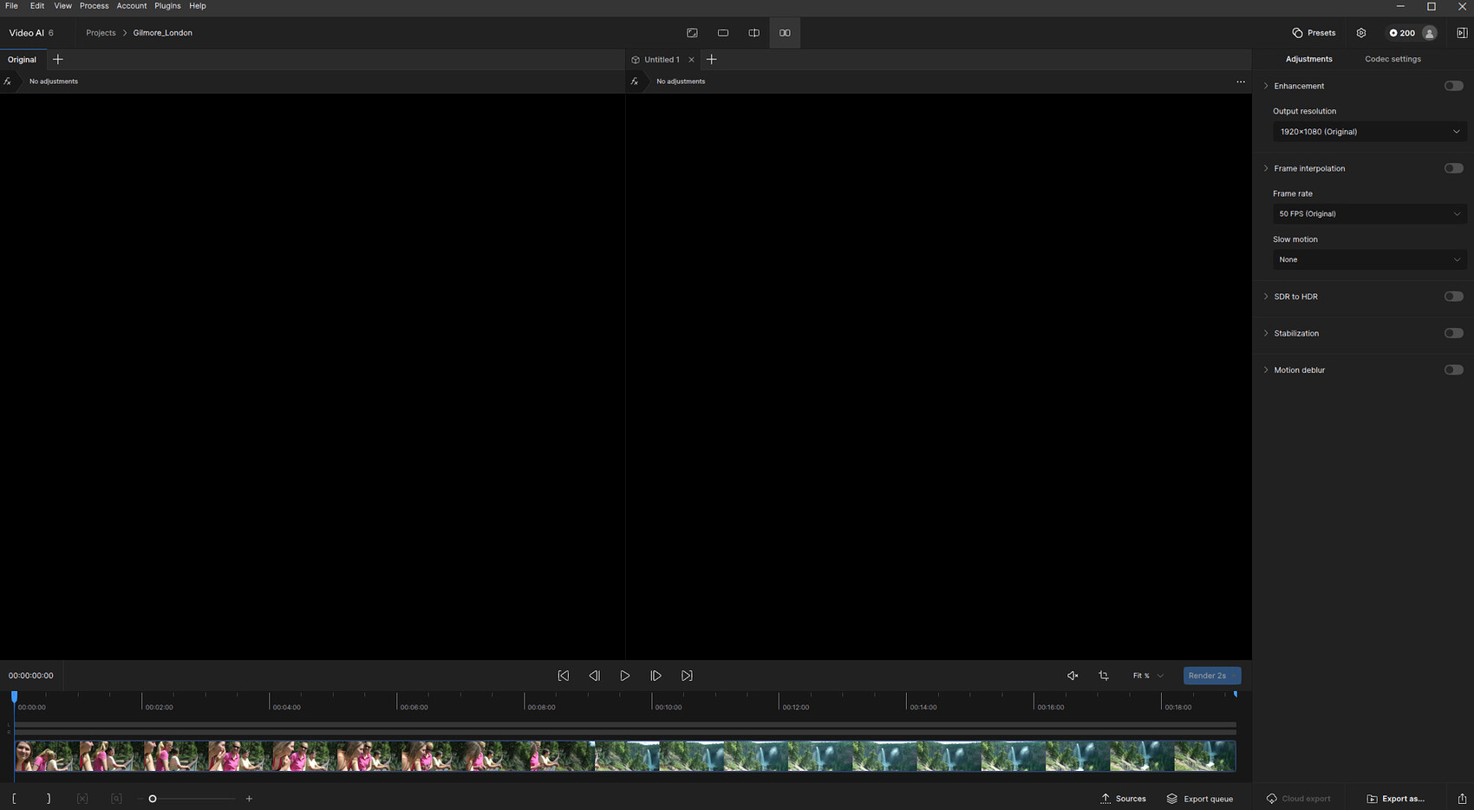The height and width of the screenshot is (810, 1474).
Task: Enable Stabilization
Action: [x=1453, y=332]
